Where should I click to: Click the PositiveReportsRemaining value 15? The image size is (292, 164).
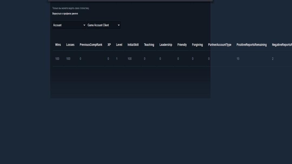point(238,59)
